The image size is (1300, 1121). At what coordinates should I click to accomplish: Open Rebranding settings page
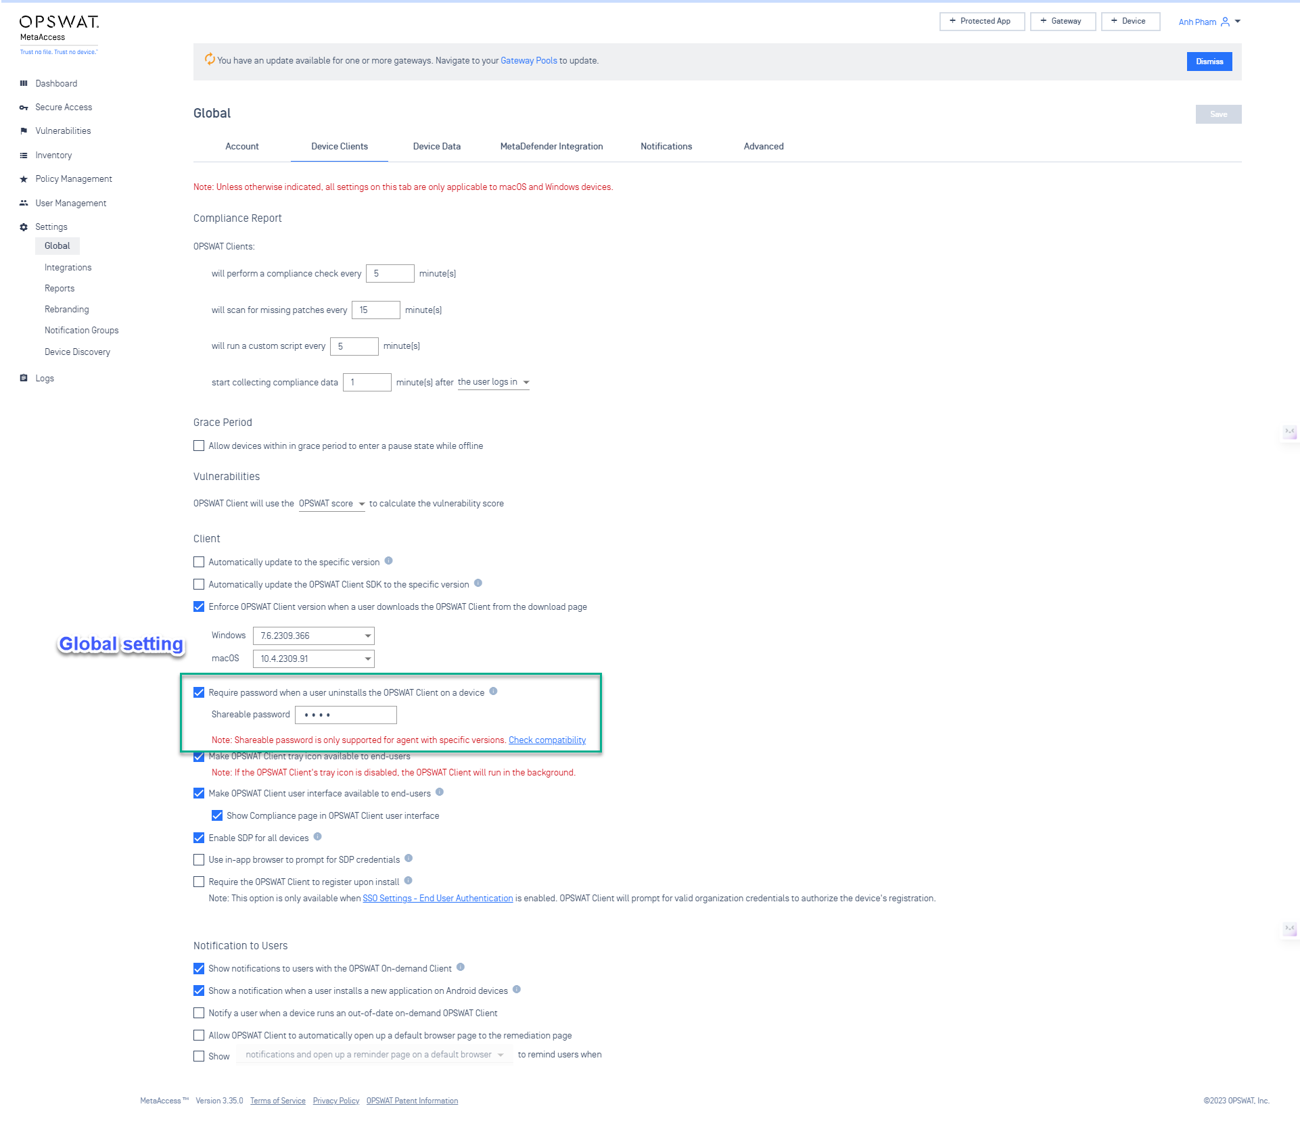coord(67,310)
